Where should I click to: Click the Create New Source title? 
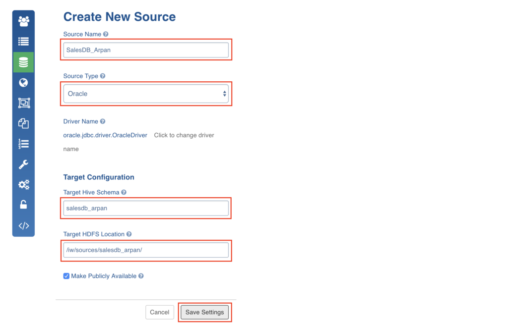click(120, 17)
